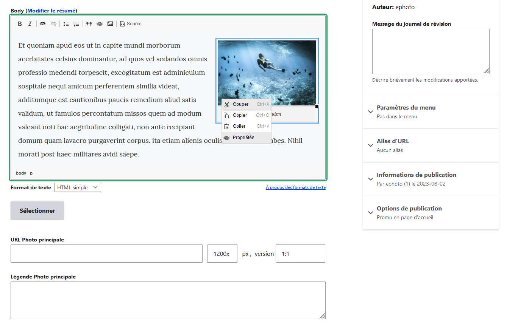507x328 pixels.
Task: Open the Modifier le résumé link
Action: [x=51, y=11]
